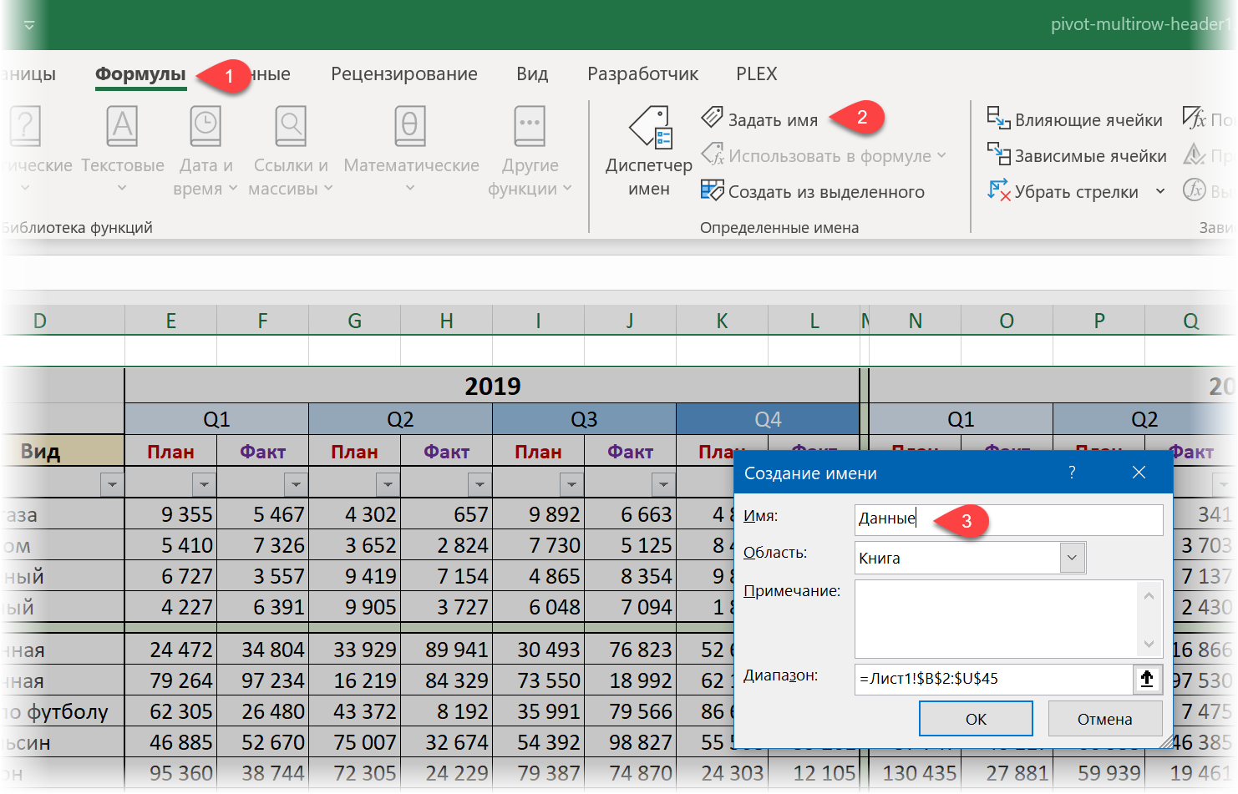Click the Примечание comment text area
Screen dimensions: 1238x794
coord(996,619)
